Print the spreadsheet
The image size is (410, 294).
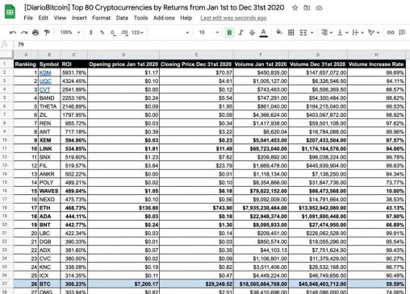point(36,32)
